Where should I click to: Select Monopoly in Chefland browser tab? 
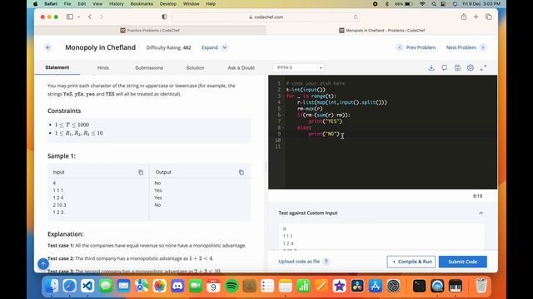[381, 30]
